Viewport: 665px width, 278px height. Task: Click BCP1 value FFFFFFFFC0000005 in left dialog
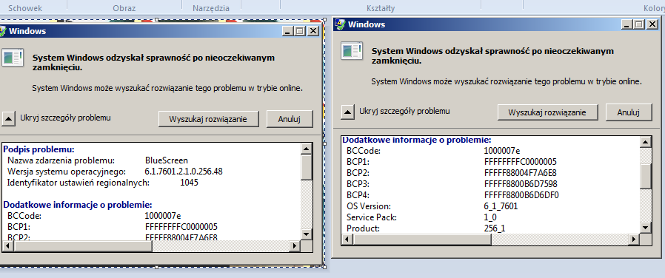coord(181,226)
